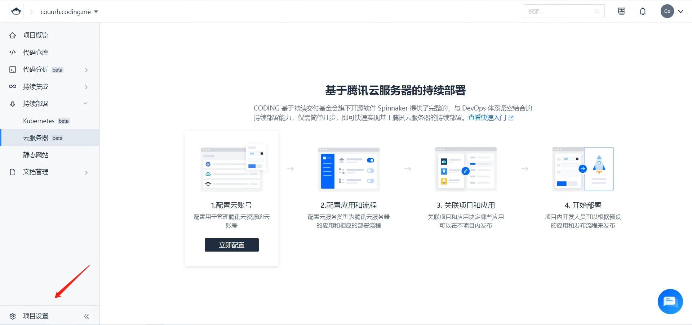Open the 静态网站 submenu item
This screenshot has height=325, width=692.
tap(50, 155)
